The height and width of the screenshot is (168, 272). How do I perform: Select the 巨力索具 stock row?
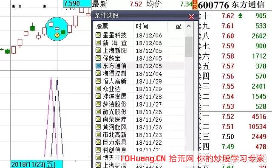pos(139,142)
